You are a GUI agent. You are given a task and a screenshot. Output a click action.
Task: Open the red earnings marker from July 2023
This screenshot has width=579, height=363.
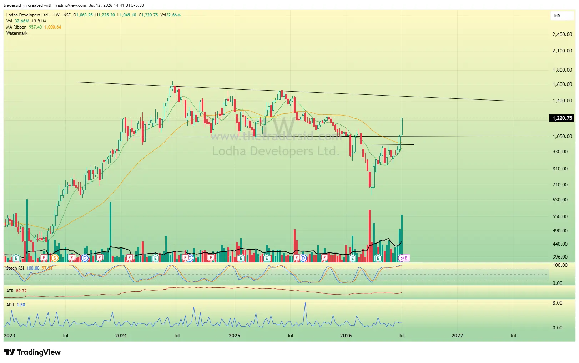[x=72, y=257]
